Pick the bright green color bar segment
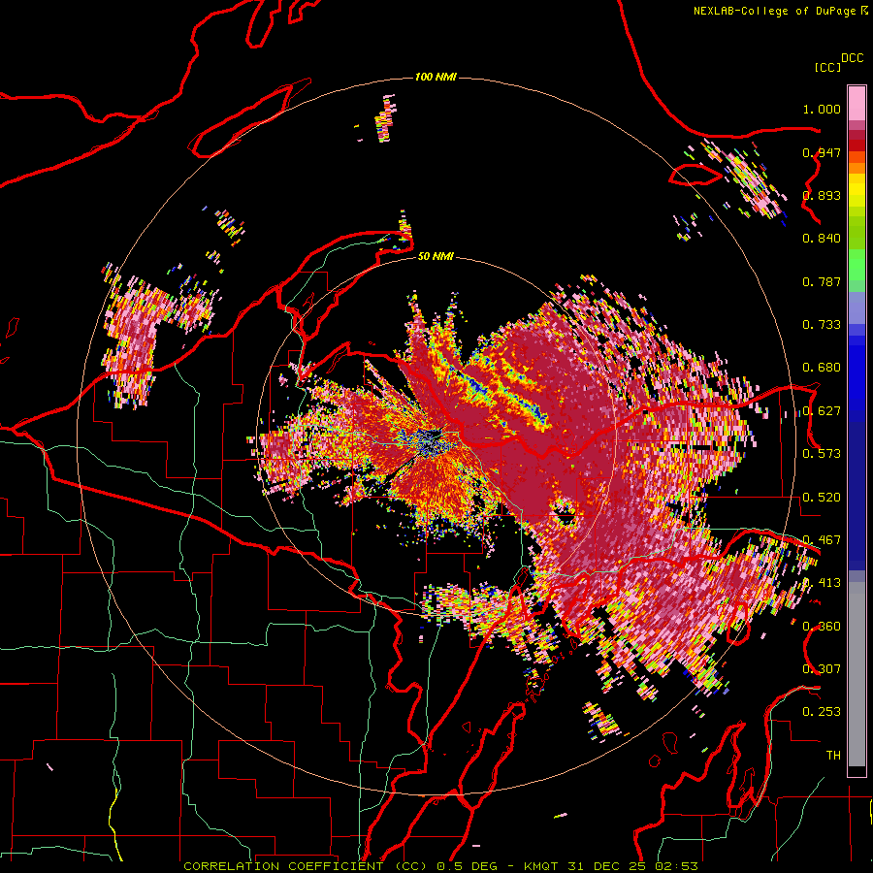The height and width of the screenshot is (873, 873). 857,265
